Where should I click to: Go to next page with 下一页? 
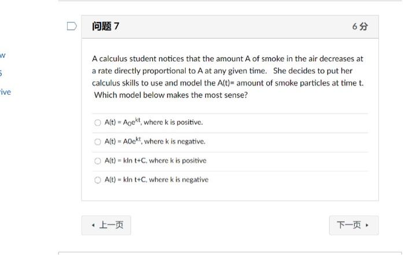coord(353,225)
